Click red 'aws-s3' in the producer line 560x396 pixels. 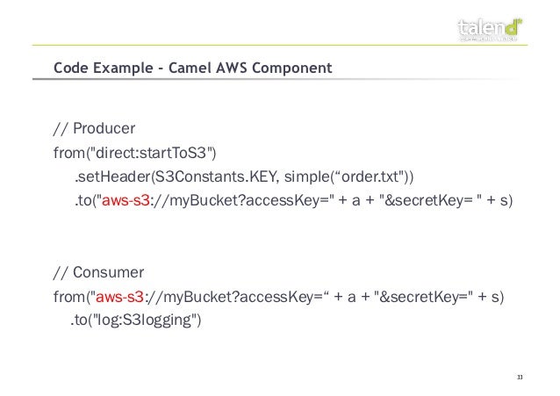126,204
